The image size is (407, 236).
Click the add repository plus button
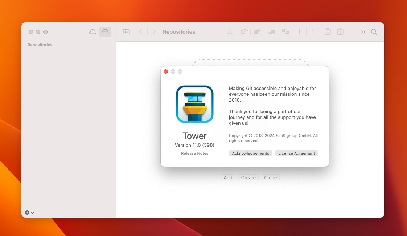point(27,213)
